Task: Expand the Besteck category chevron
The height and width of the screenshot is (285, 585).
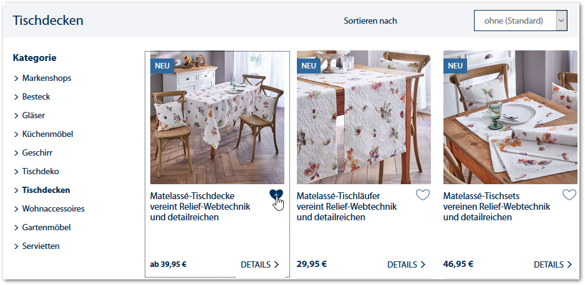Action: point(16,97)
